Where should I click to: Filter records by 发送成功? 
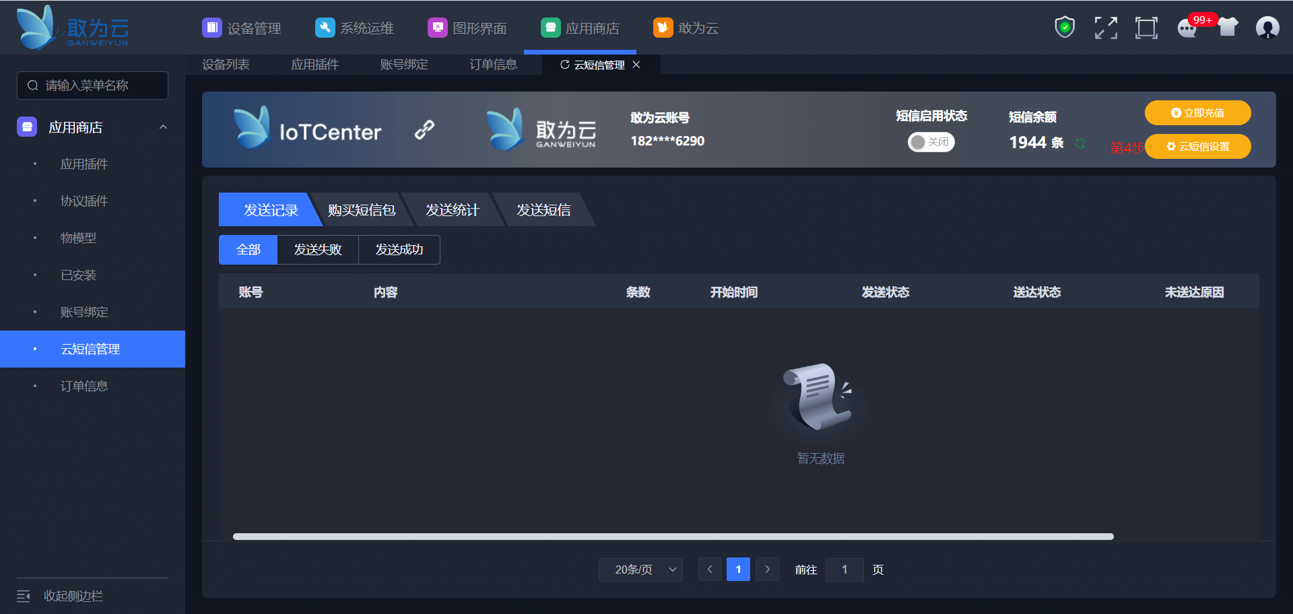tap(399, 250)
